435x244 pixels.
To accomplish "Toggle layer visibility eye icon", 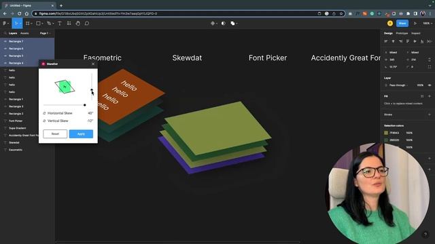I will (x=430, y=85).
